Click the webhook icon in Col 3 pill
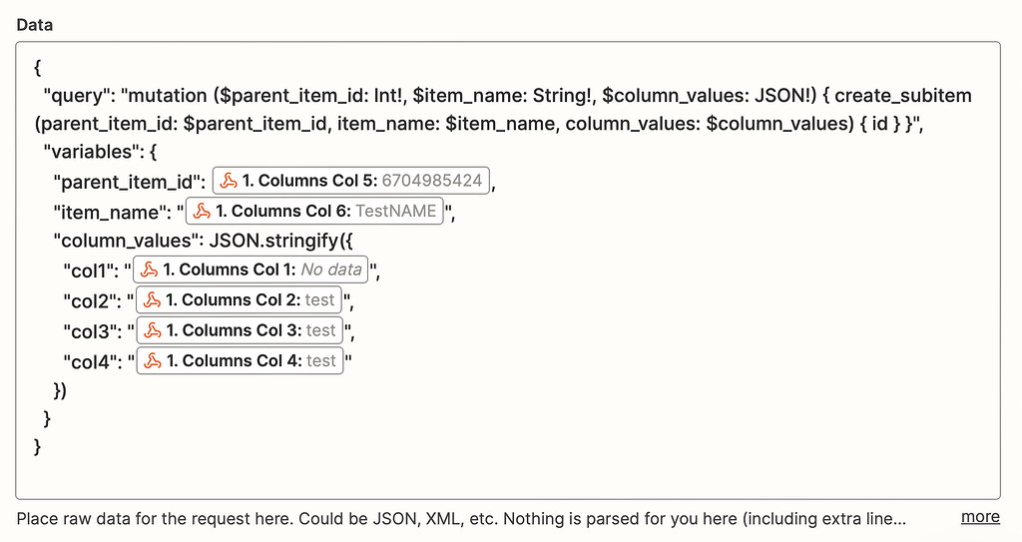This screenshot has width=1022, height=542. coord(153,330)
